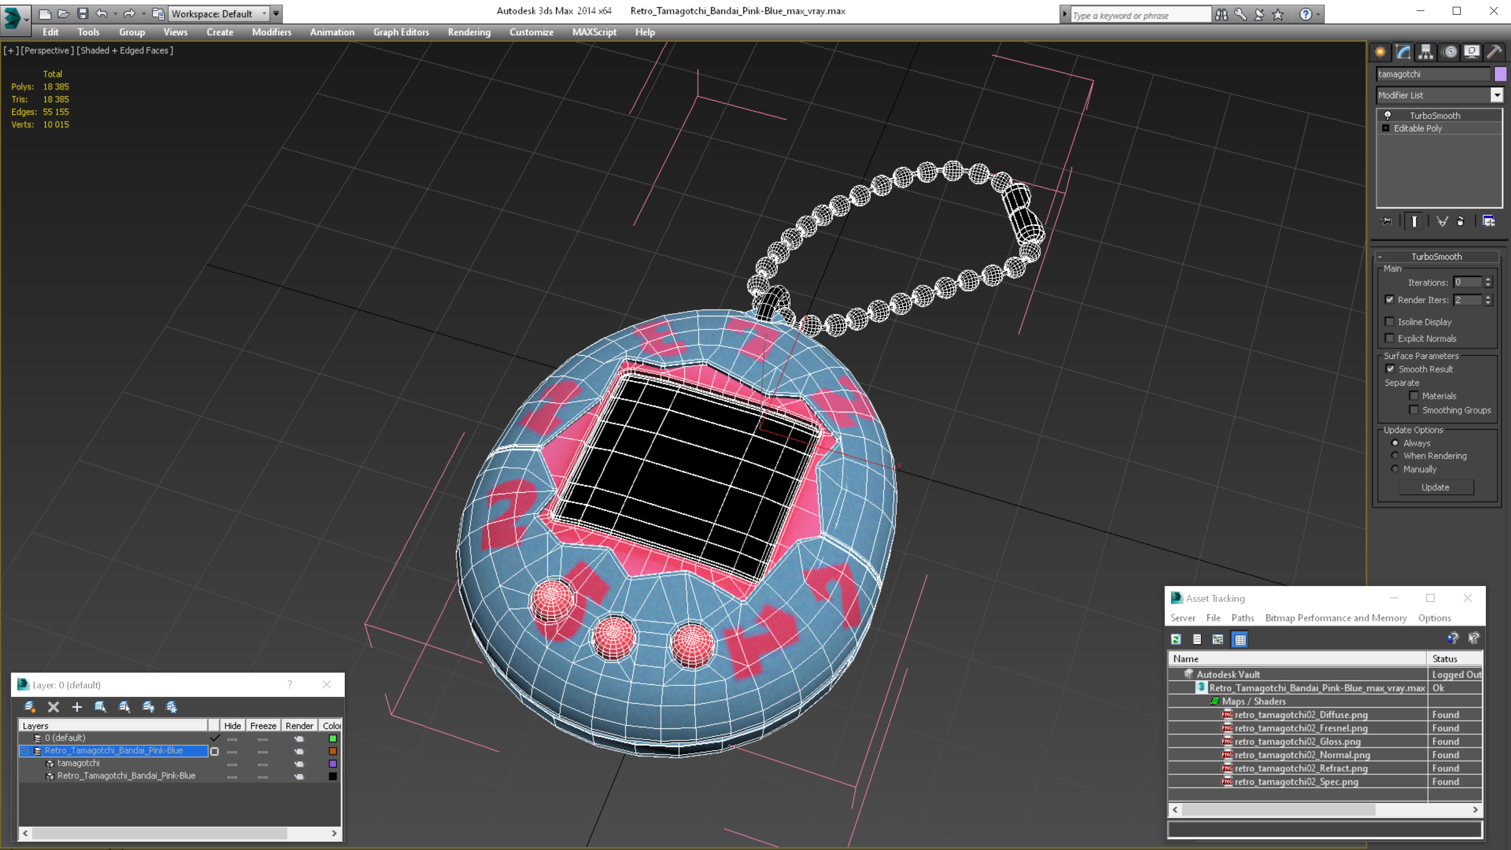
Task: Enable Separate by Smoothing Groups checkbox
Action: click(1413, 410)
